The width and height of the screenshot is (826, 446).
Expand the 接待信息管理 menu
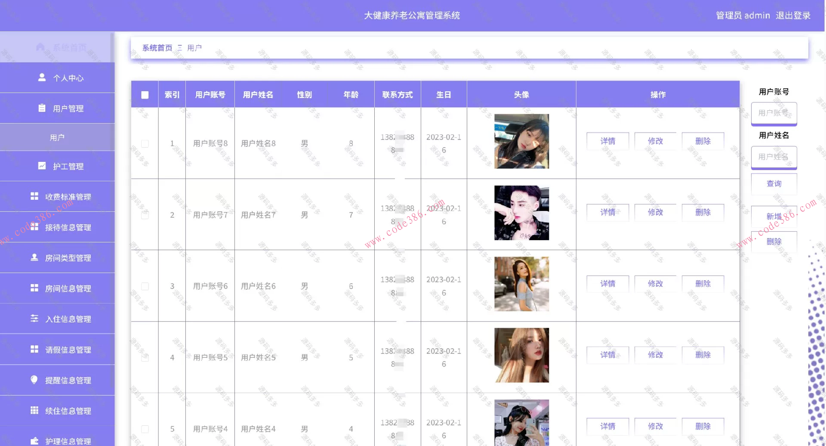57,227
